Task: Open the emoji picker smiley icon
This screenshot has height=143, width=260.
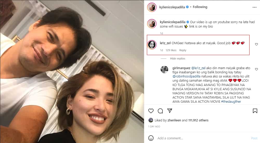Action: coord(151,138)
